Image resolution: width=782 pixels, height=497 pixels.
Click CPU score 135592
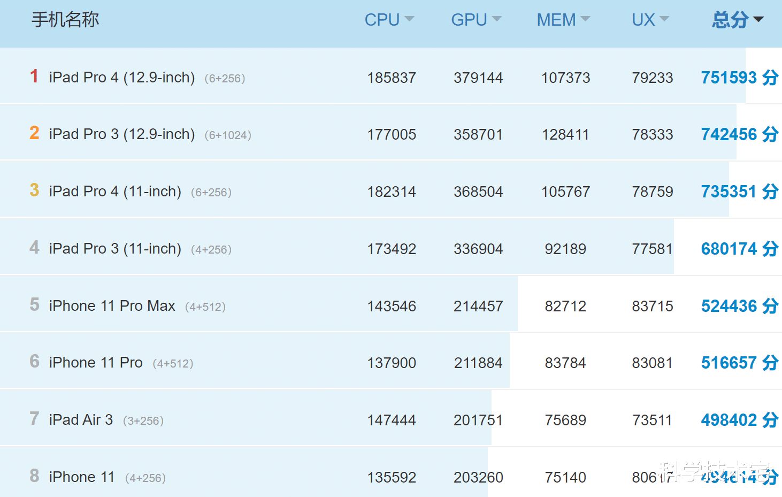(x=392, y=478)
